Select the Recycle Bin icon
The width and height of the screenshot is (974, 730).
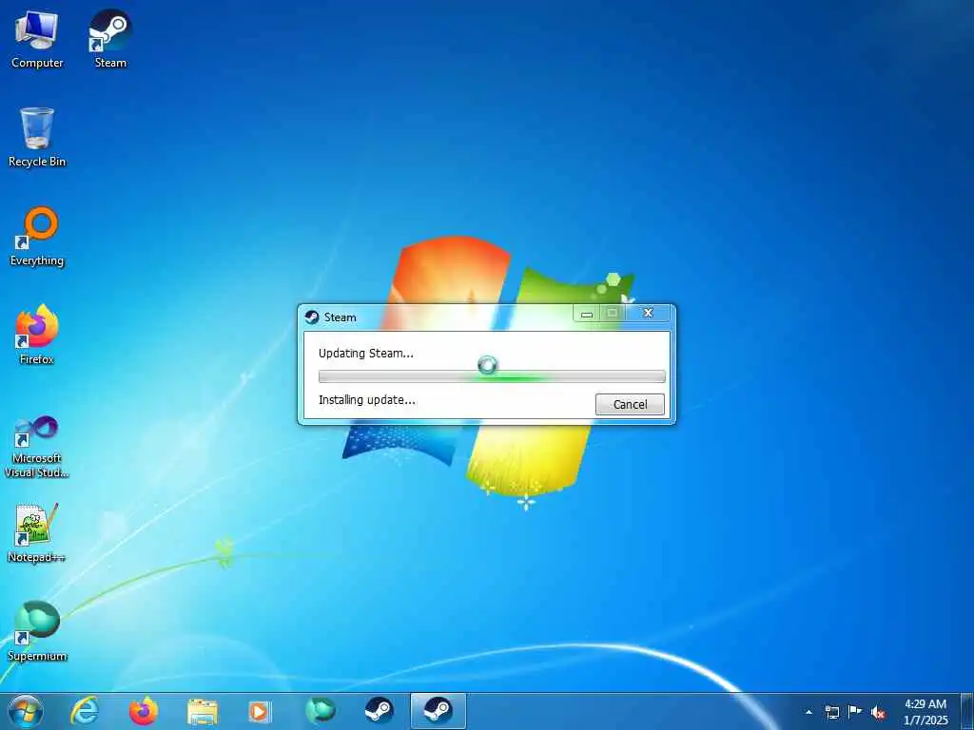37,138
